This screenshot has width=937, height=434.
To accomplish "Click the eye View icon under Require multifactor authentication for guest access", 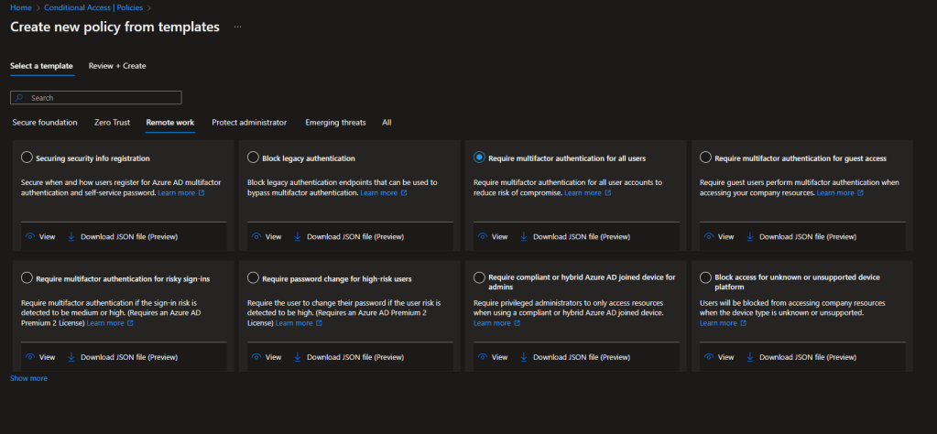I will 708,236.
